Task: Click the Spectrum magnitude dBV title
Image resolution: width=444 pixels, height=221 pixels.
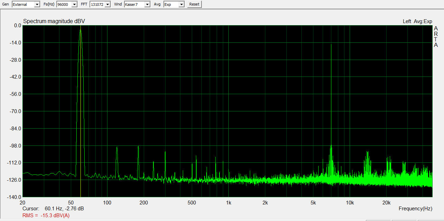Action: (x=54, y=21)
